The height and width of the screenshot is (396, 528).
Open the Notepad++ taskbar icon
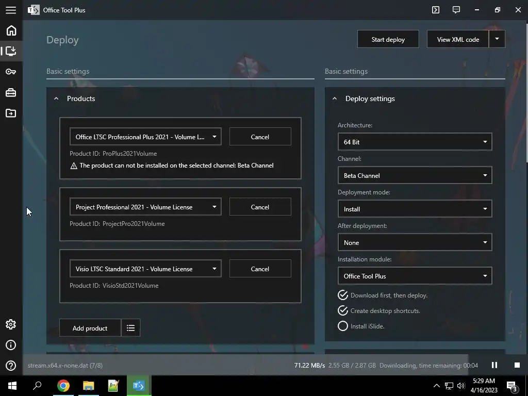click(x=113, y=386)
